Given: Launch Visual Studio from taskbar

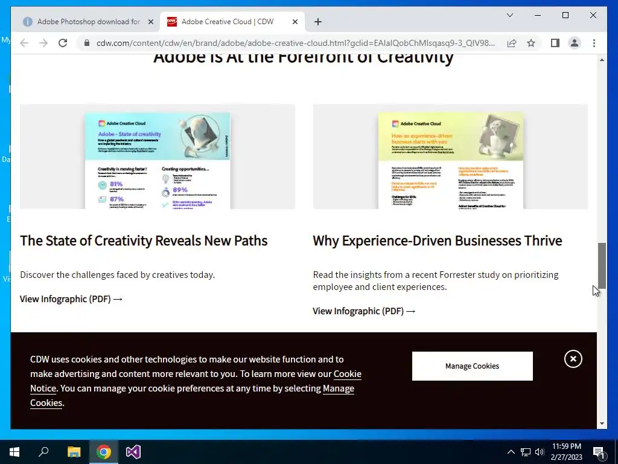Looking at the screenshot, I should (133, 452).
